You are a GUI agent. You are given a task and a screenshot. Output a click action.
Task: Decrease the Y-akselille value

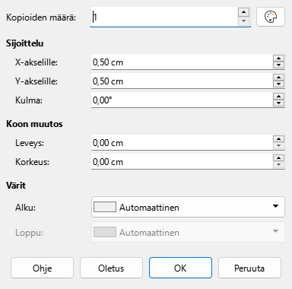point(278,84)
